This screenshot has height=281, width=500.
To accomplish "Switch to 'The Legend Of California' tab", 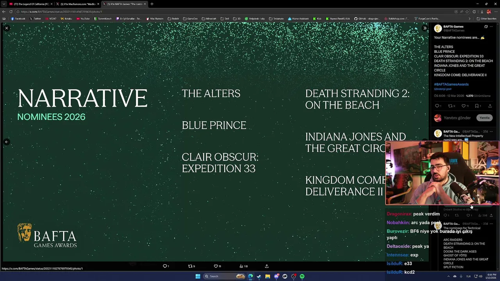I will (31, 4).
